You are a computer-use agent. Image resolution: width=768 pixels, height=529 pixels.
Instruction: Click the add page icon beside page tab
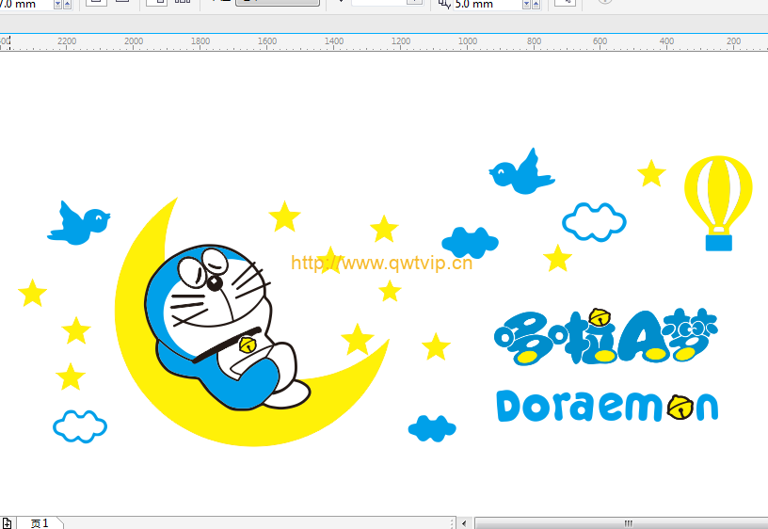[x=7, y=523]
